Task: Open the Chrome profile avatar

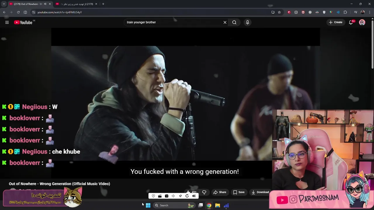Action: pyautogui.click(x=363, y=12)
